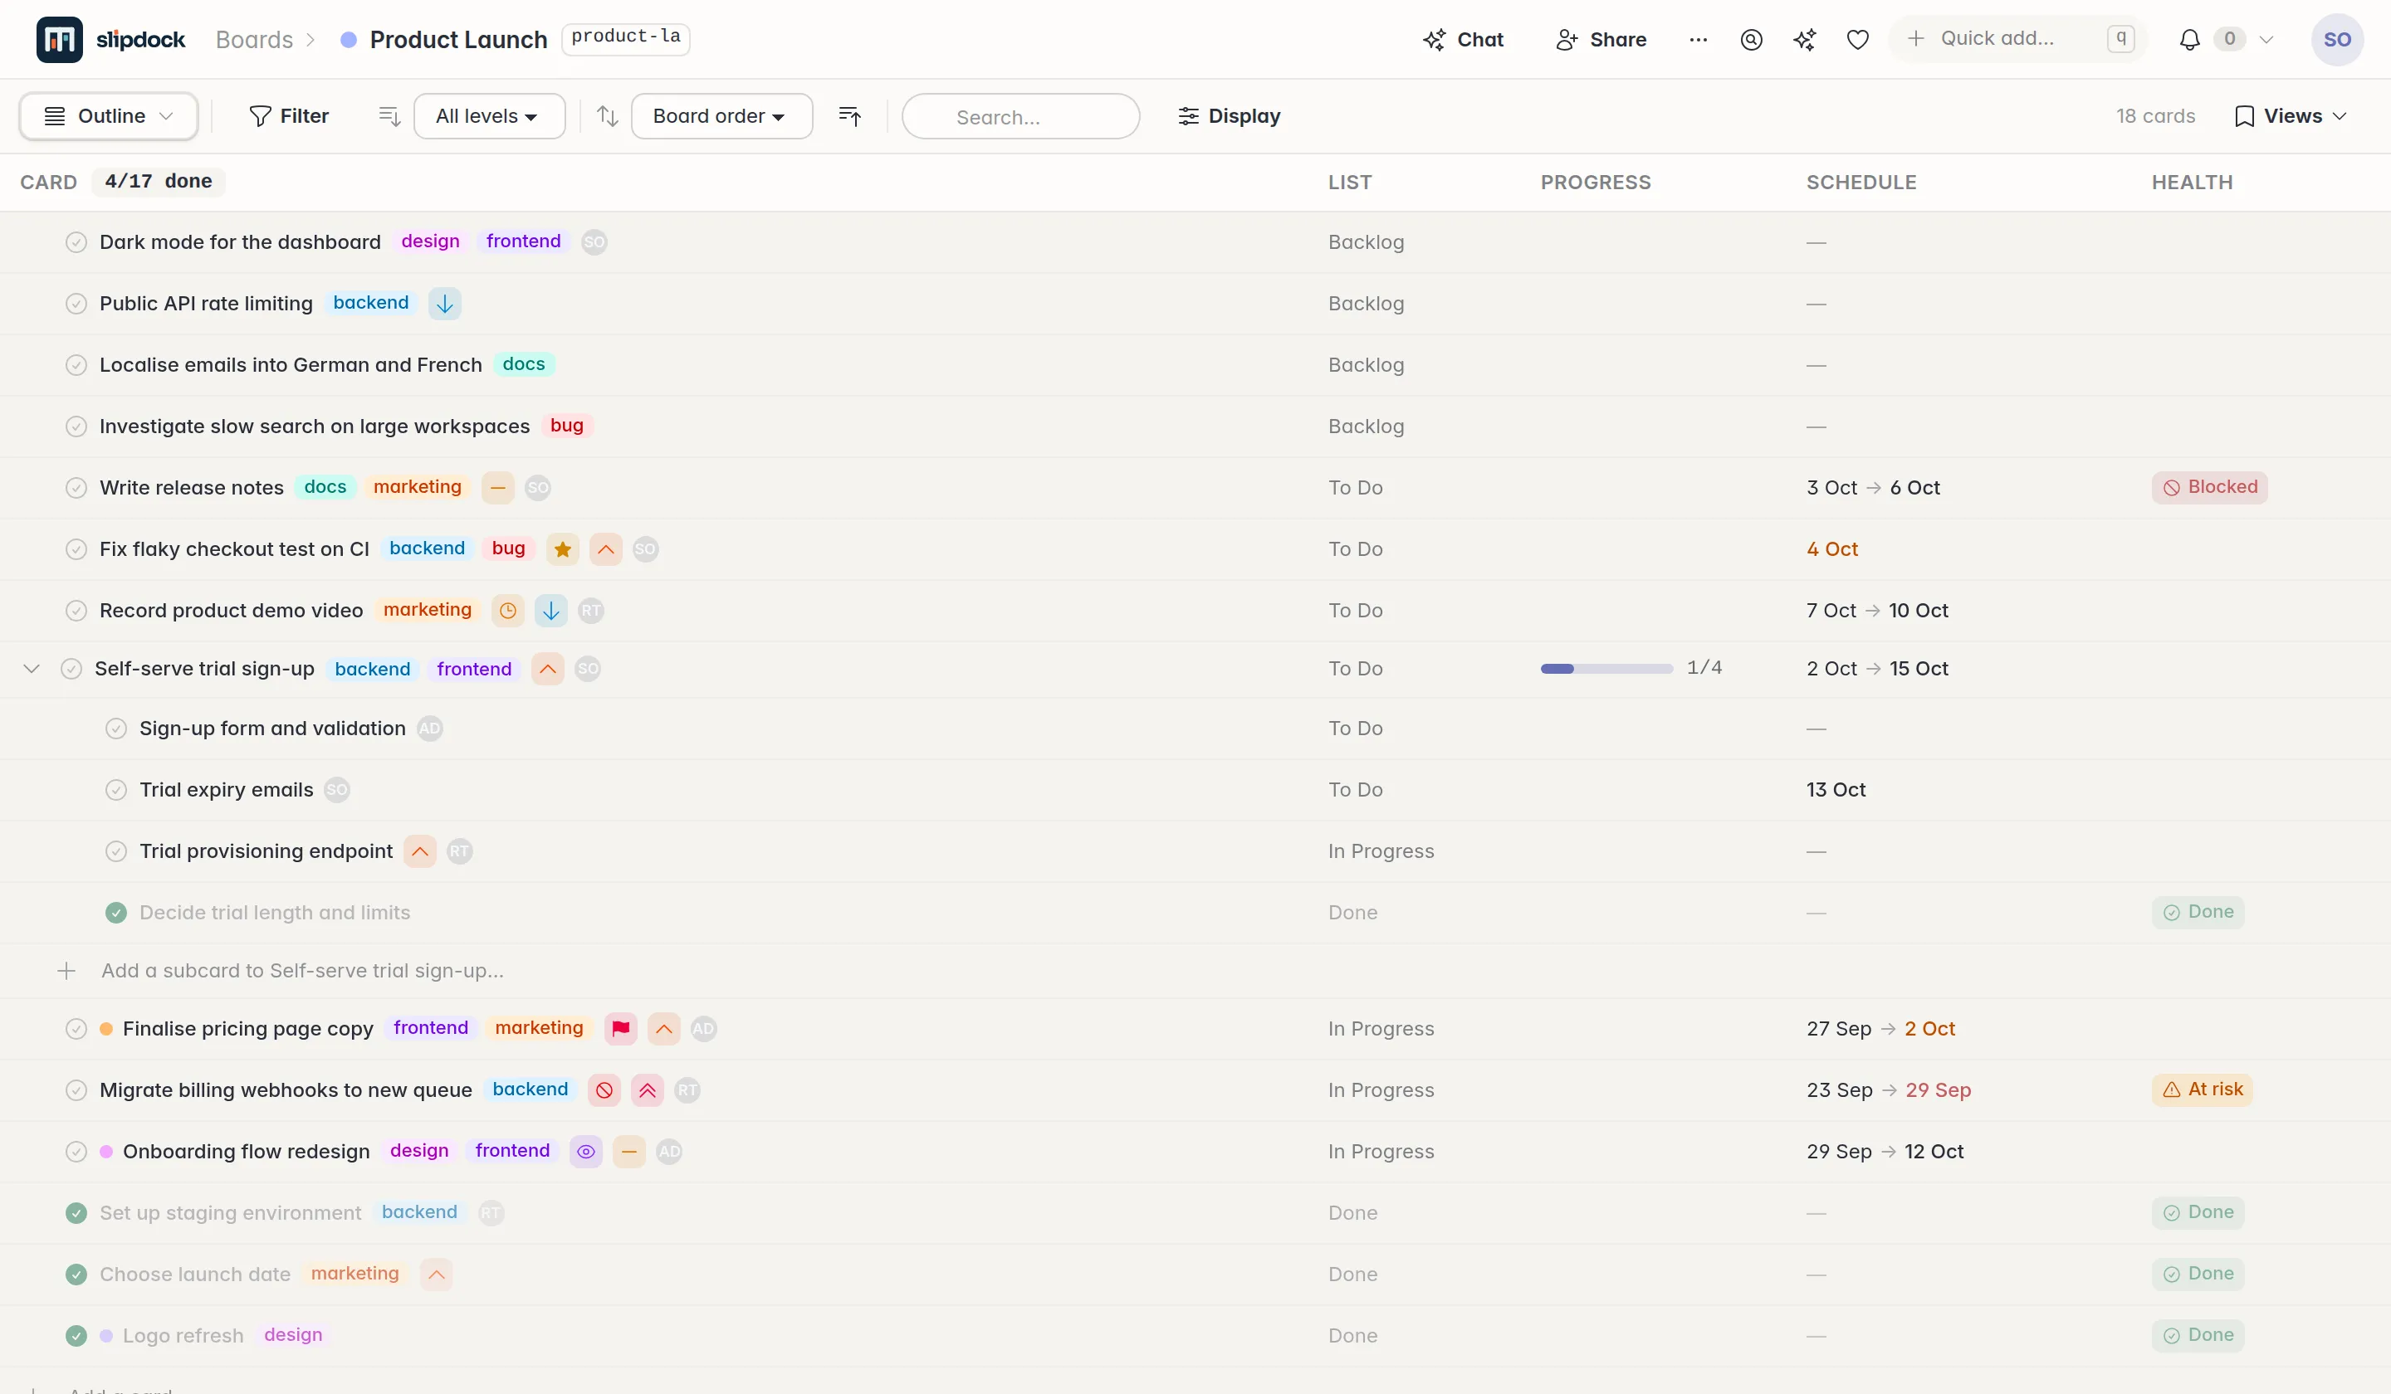This screenshot has width=2391, height=1394.
Task: Uncheck Set up staging environment
Action: click(x=76, y=1213)
